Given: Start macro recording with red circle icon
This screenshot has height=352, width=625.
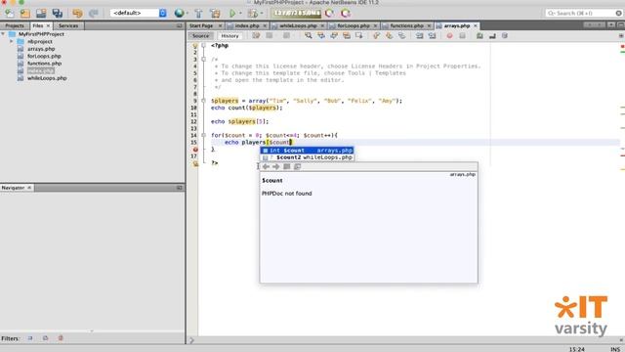Looking at the screenshot, I should (x=449, y=36).
